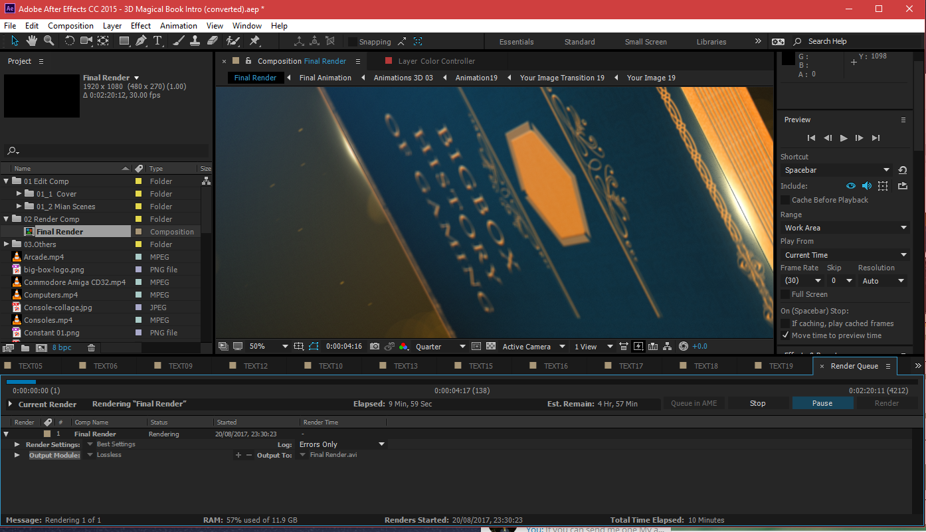Image resolution: width=926 pixels, height=532 pixels.
Task: Select the Zoom magnifier tool
Action: click(x=48, y=41)
